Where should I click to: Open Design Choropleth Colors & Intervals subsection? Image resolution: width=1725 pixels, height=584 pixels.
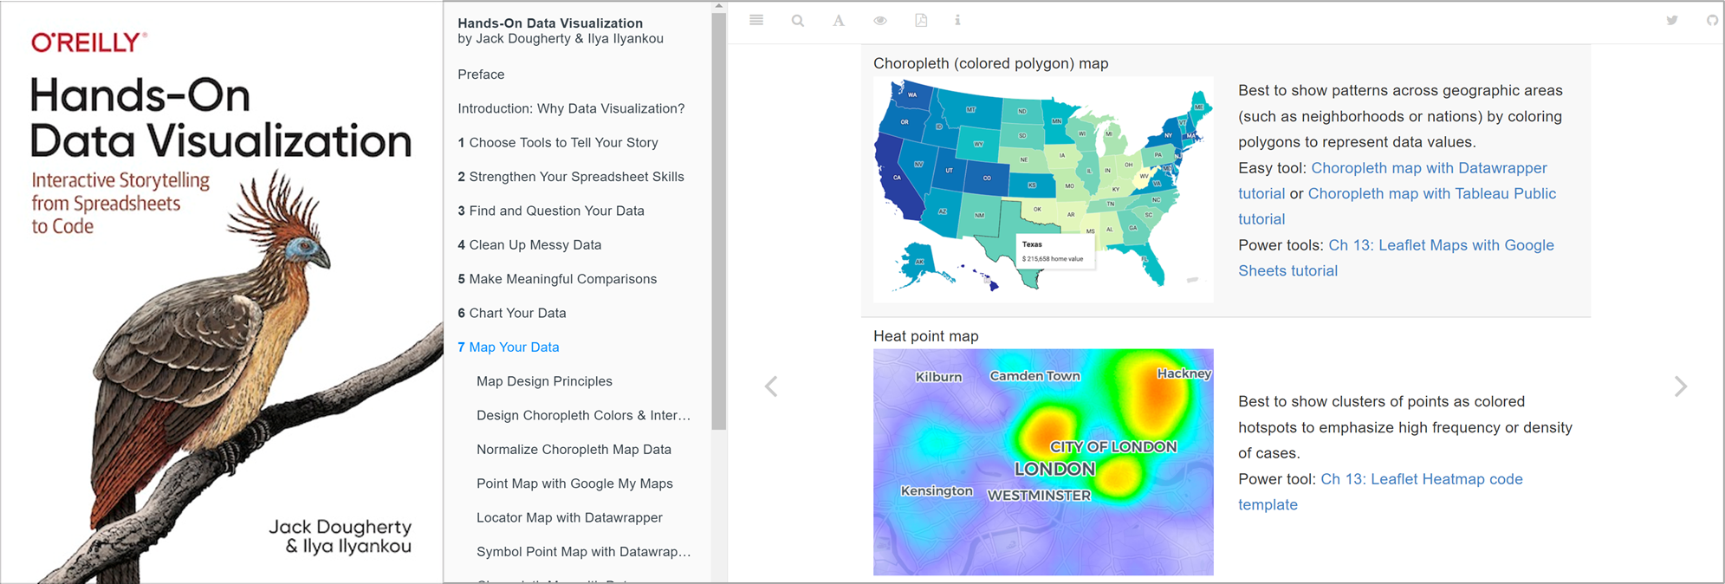583,415
